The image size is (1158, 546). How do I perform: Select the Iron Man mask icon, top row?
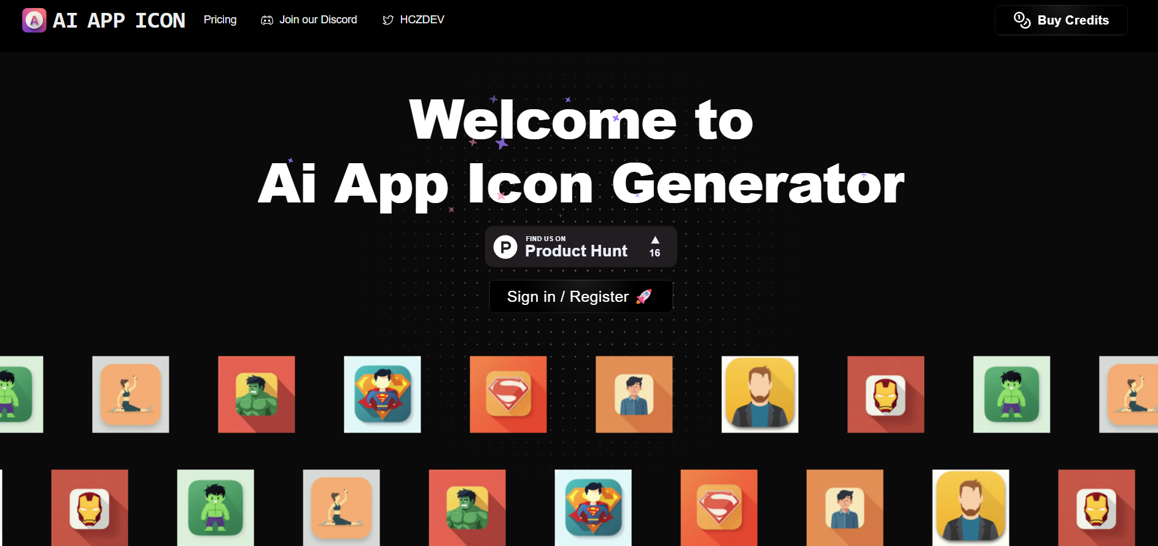point(886,394)
